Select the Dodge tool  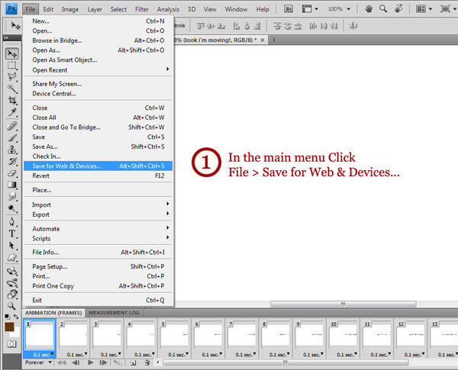pyautogui.click(x=12, y=208)
